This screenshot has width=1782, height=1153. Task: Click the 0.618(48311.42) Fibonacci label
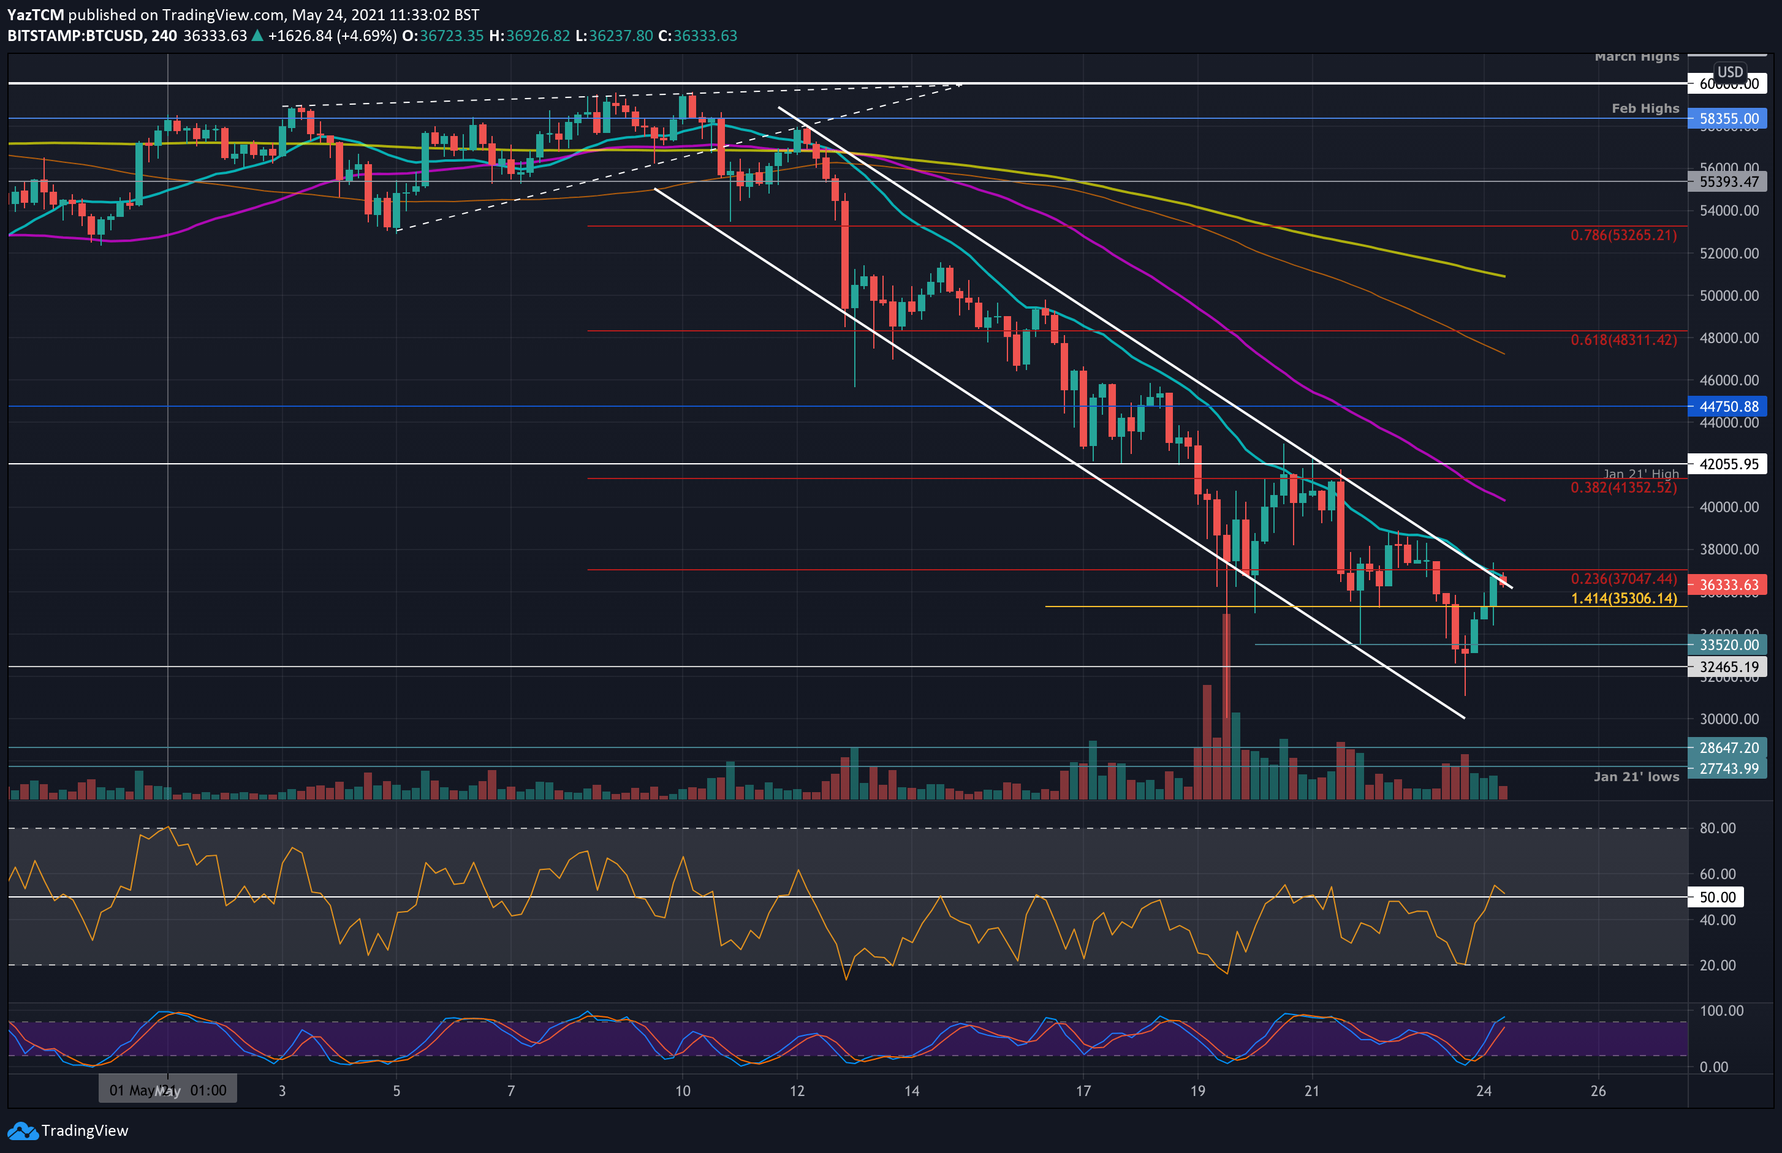[1624, 340]
